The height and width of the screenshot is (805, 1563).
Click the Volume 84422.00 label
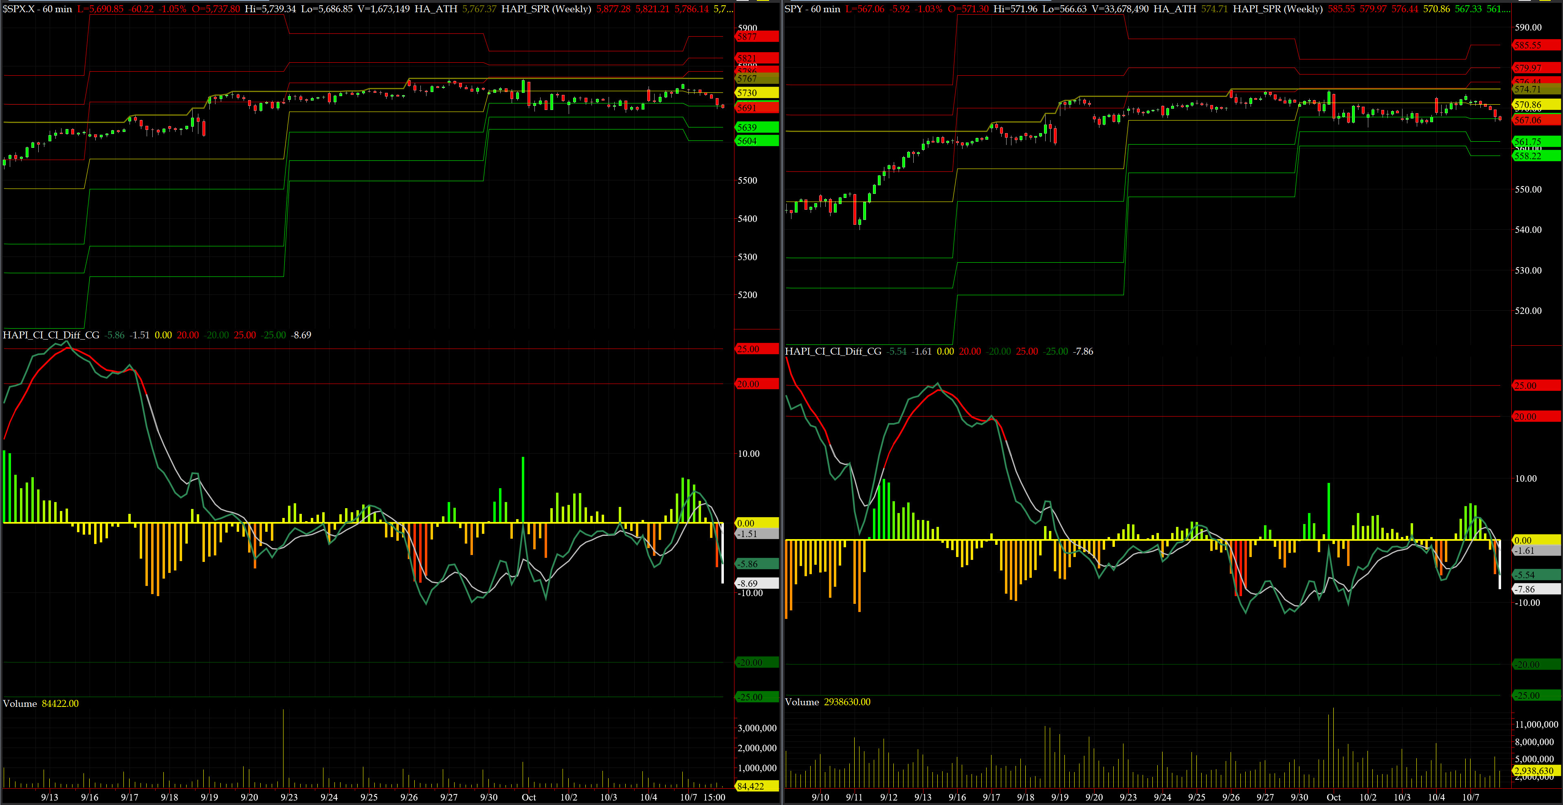[x=41, y=704]
